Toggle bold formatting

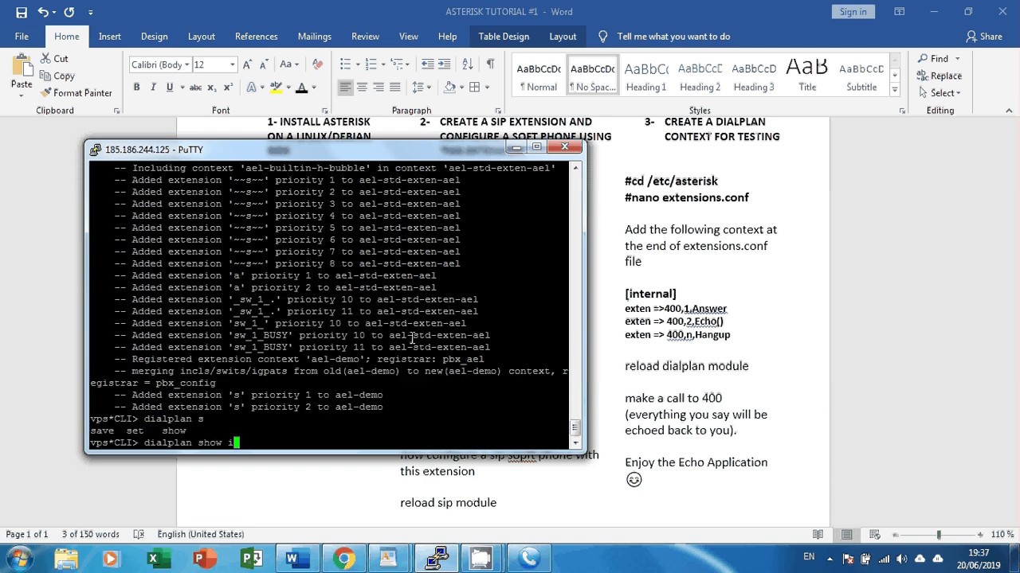click(136, 88)
